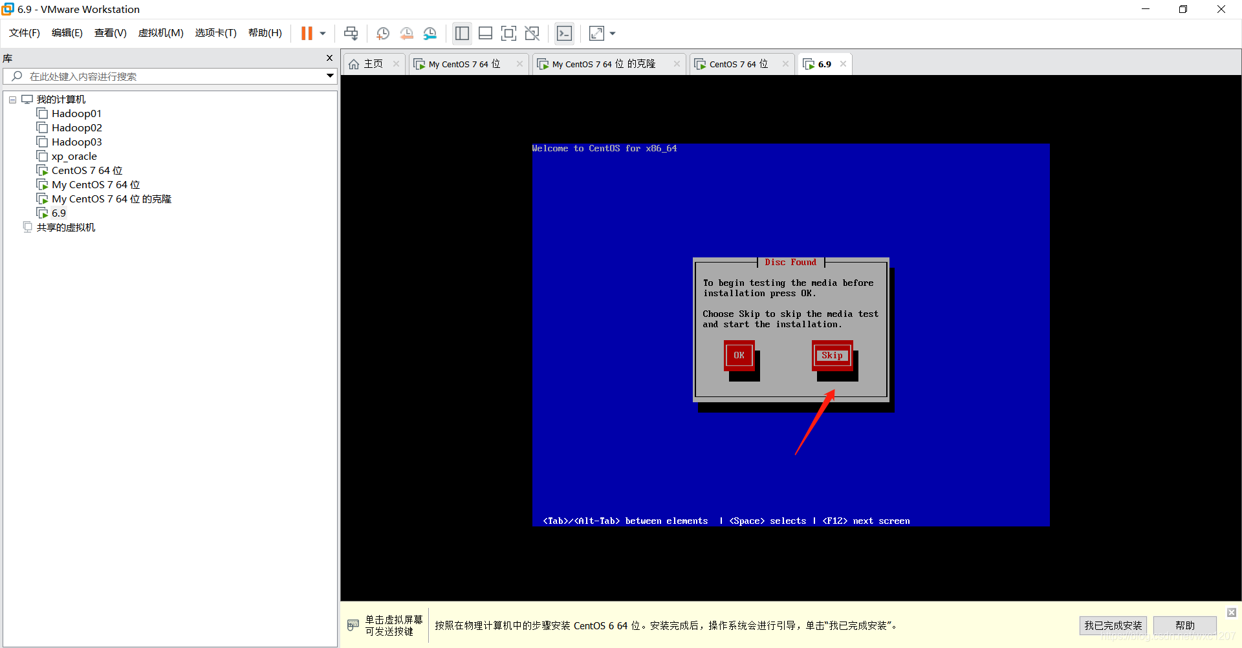Click the Hadoop01 VM icon
This screenshot has height=648, width=1242.
coord(43,114)
